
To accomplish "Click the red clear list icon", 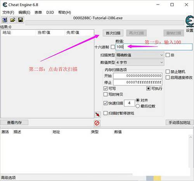I will pos(97,123).
